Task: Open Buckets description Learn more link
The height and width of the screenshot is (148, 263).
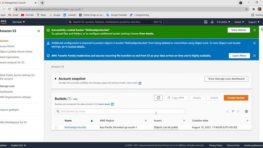Action: pyautogui.click(x=106, y=104)
